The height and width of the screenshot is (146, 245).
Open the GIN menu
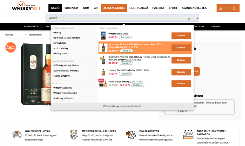click(96, 8)
